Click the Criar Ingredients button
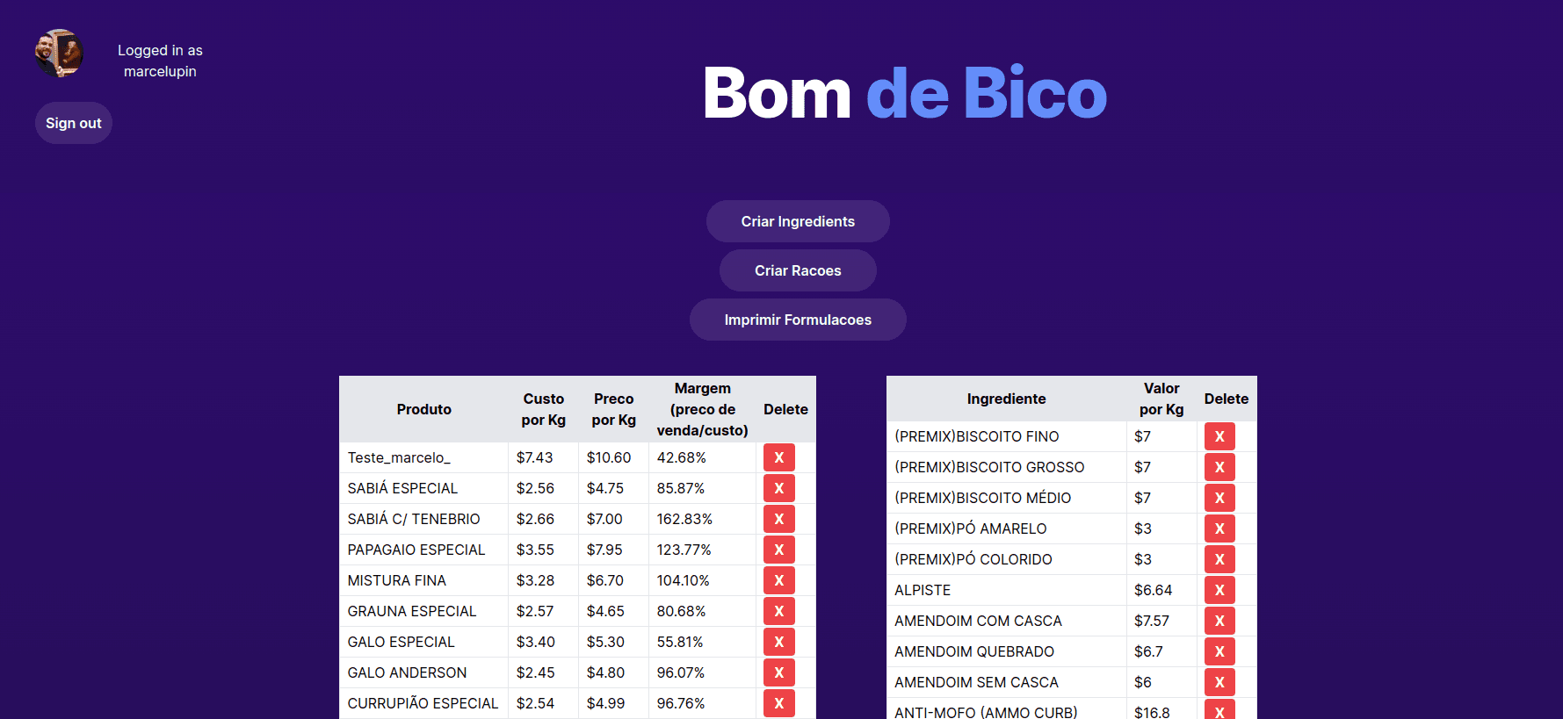This screenshot has width=1563, height=719. pos(798,221)
